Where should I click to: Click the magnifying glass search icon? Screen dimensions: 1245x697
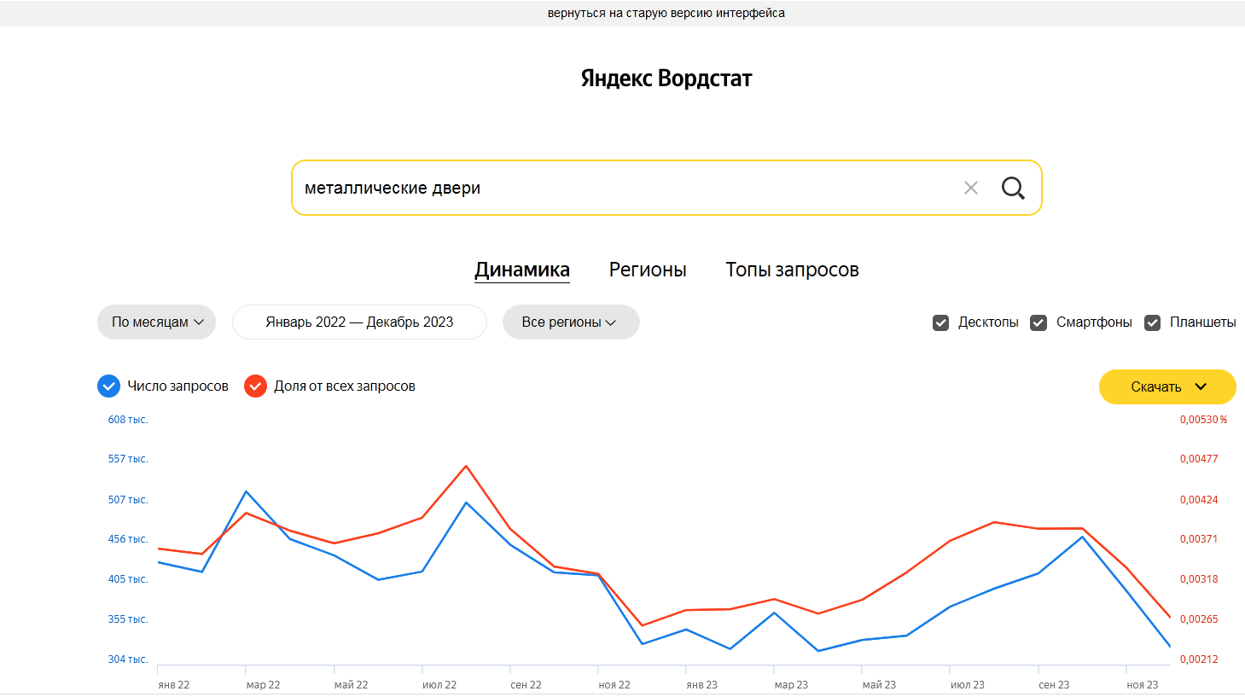click(x=1013, y=188)
